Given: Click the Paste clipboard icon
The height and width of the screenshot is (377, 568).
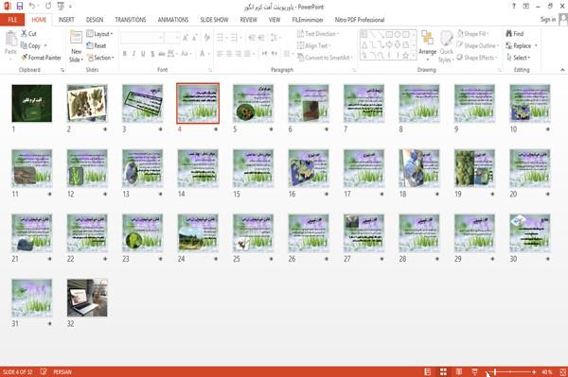Looking at the screenshot, I should pos(10,39).
